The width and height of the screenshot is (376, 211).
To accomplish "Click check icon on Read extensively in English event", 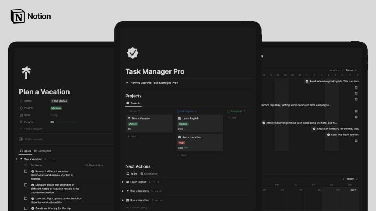I will tap(307, 81).
